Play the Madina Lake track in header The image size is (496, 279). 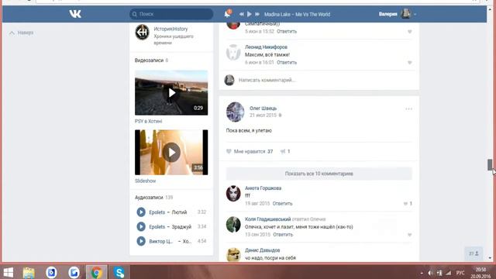click(x=250, y=14)
